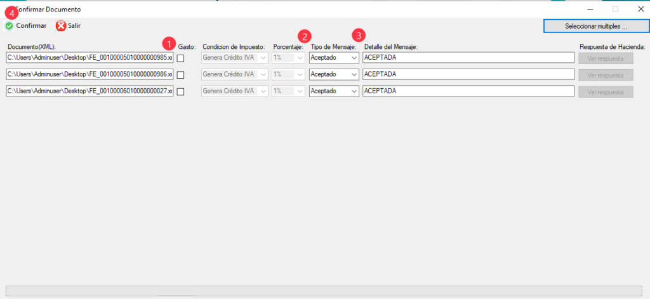Enable Gasto checkbox for document ending 027
The height and width of the screenshot is (299, 650).
pos(181,91)
